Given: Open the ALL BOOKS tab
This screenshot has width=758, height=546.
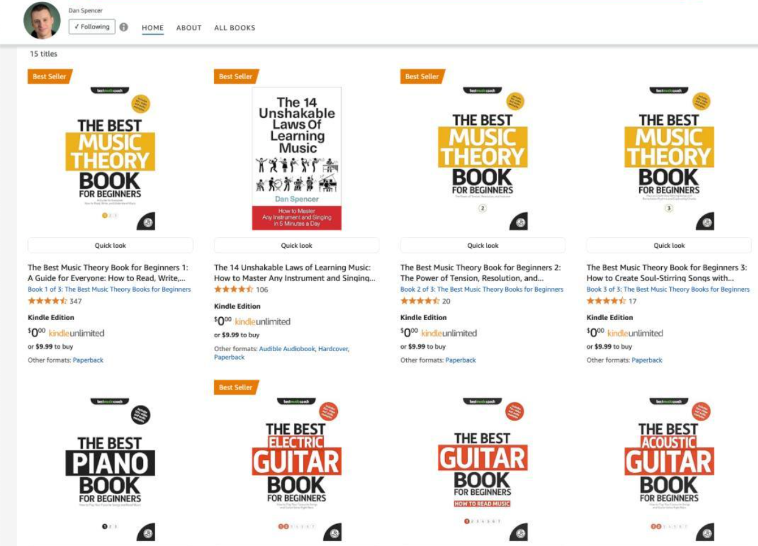Looking at the screenshot, I should click(x=234, y=28).
